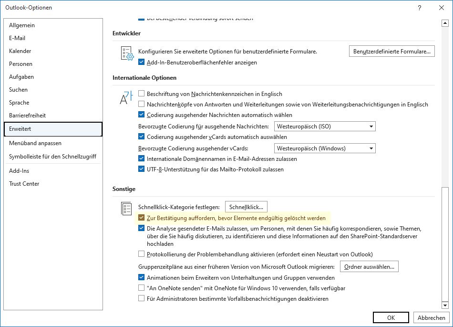Open the E-Mail options category

53,38
